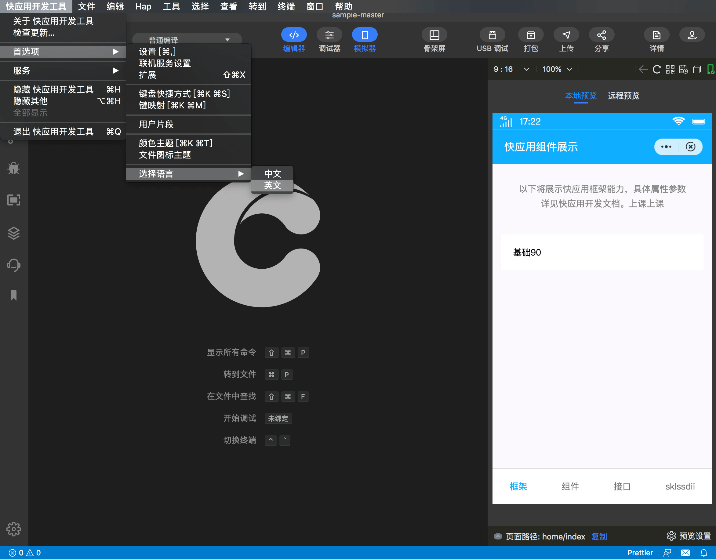
Task: Refresh the preview with the reload icon
Action: (x=656, y=69)
